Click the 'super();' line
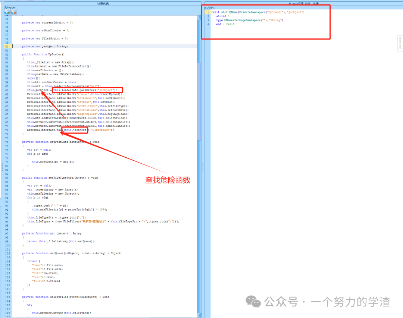403x318 pixels. tap(34, 78)
